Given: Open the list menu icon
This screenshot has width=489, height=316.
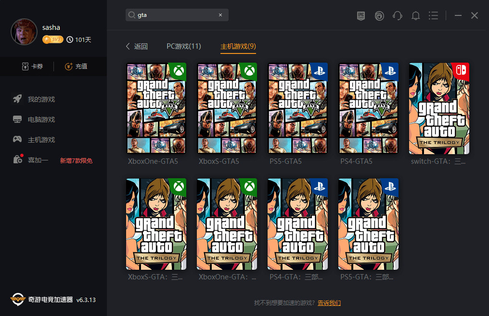Looking at the screenshot, I should pyautogui.click(x=434, y=15).
